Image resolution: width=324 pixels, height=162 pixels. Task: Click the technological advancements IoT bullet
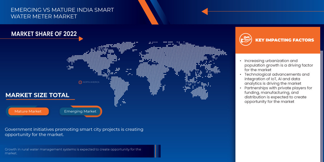click(x=277, y=79)
